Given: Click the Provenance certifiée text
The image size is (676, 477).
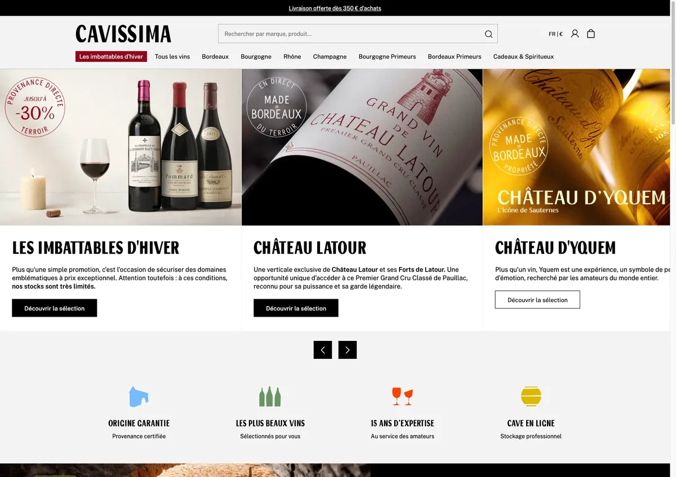Looking at the screenshot, I should 139,436.
